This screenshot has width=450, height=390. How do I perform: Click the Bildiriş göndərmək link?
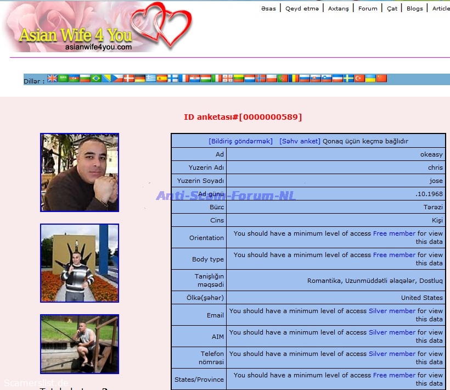tap(240, 141)
